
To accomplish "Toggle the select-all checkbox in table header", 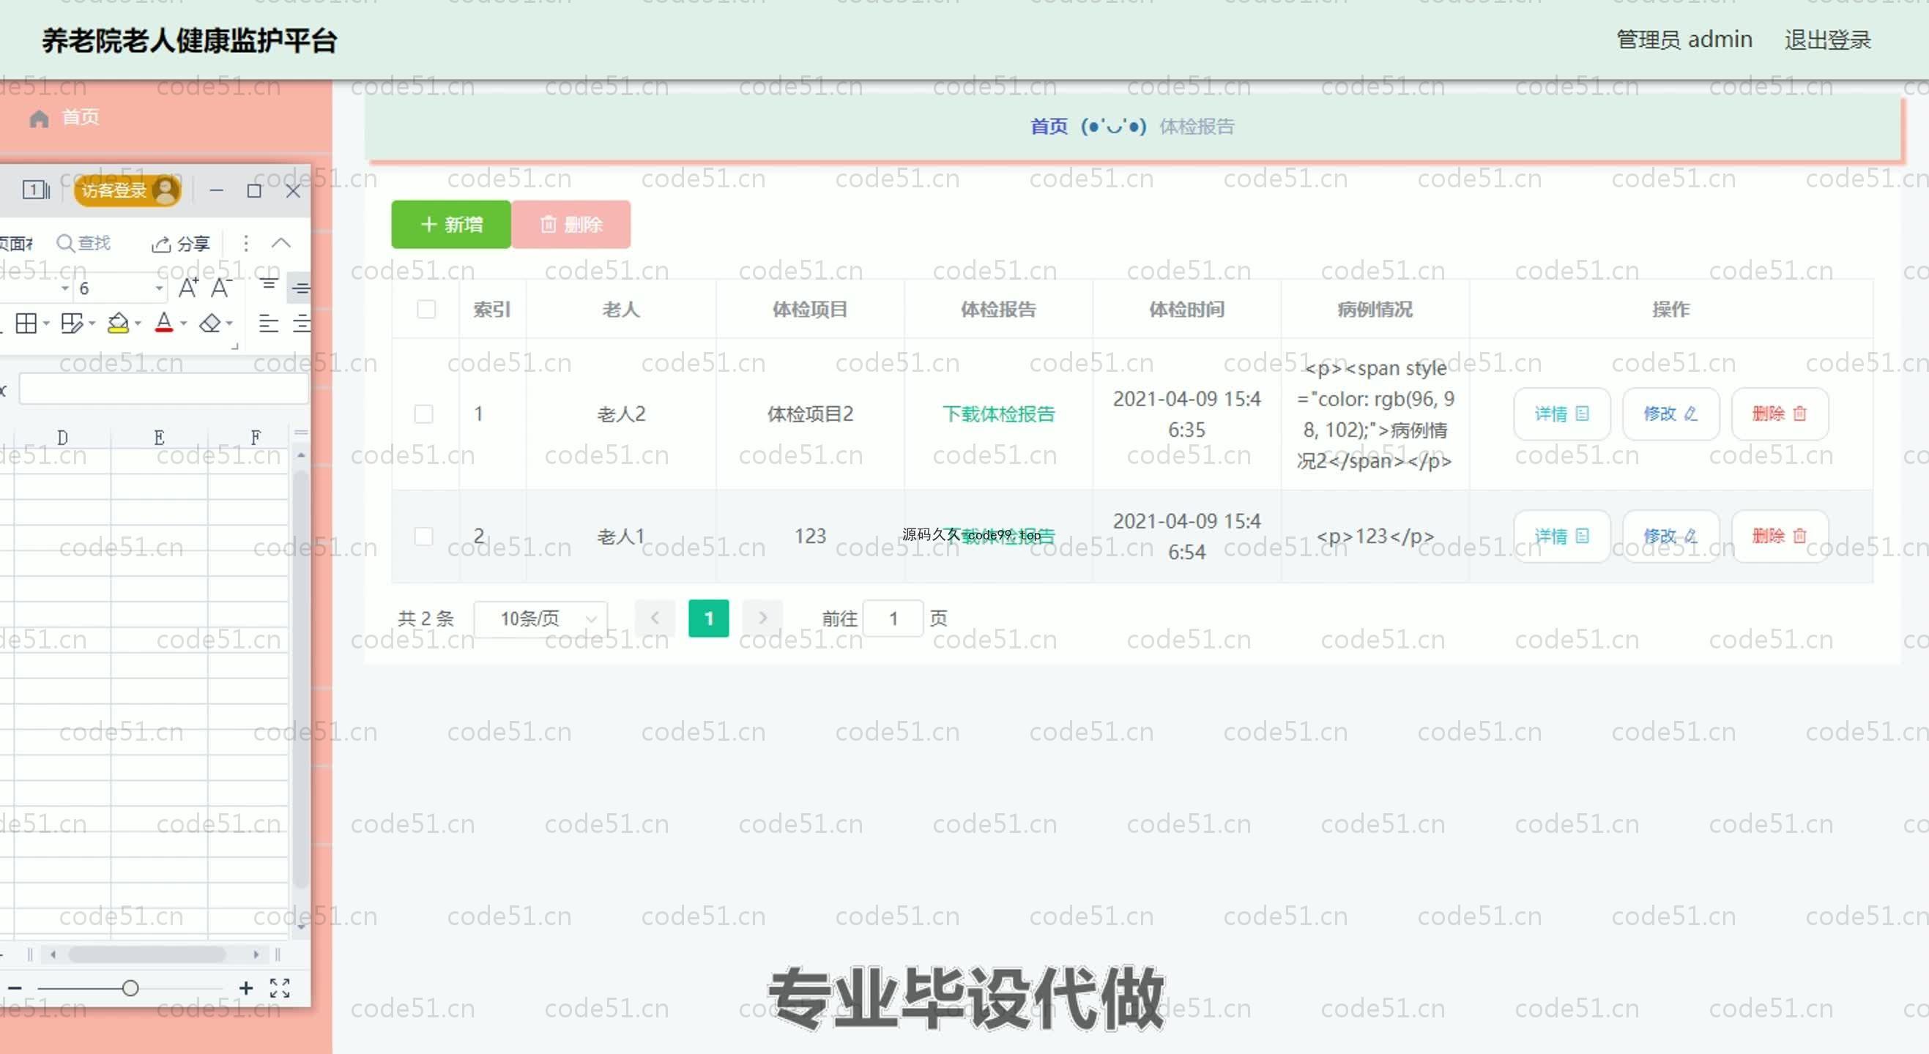I will [426, 309].
